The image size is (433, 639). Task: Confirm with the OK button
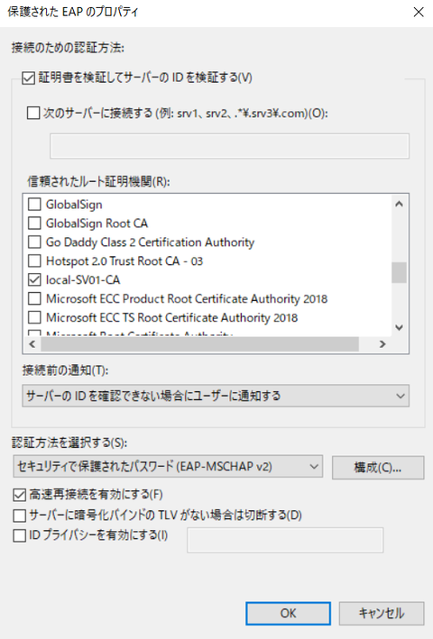[x=289, y=614]
